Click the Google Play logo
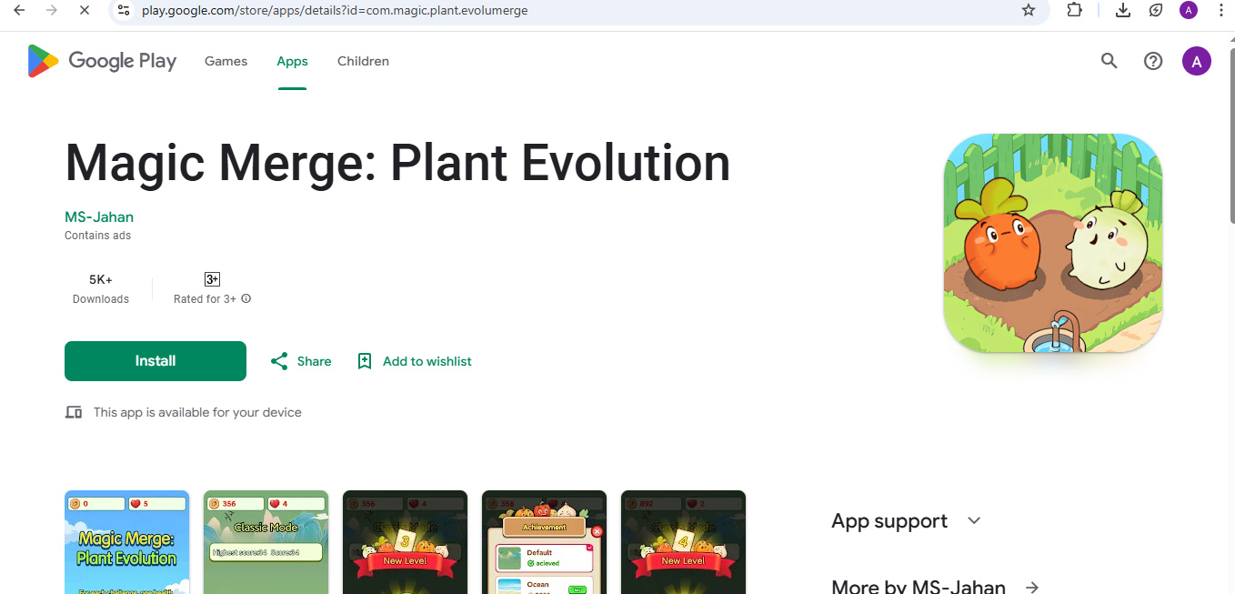 pos(102,61)
